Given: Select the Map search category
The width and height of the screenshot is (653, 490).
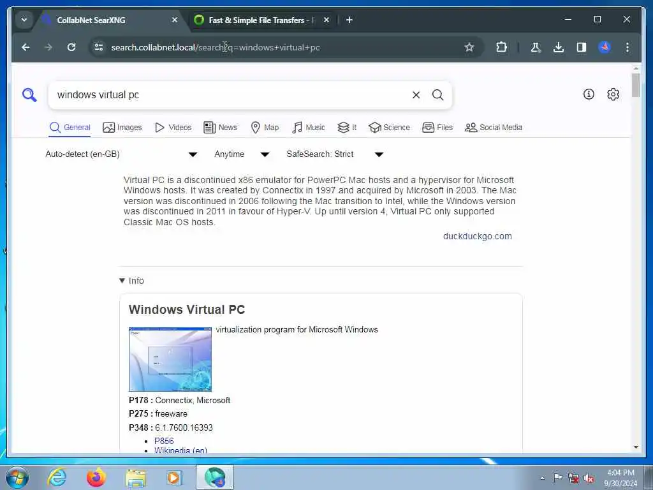Looking at the screenshot, I should click(265, 128).
